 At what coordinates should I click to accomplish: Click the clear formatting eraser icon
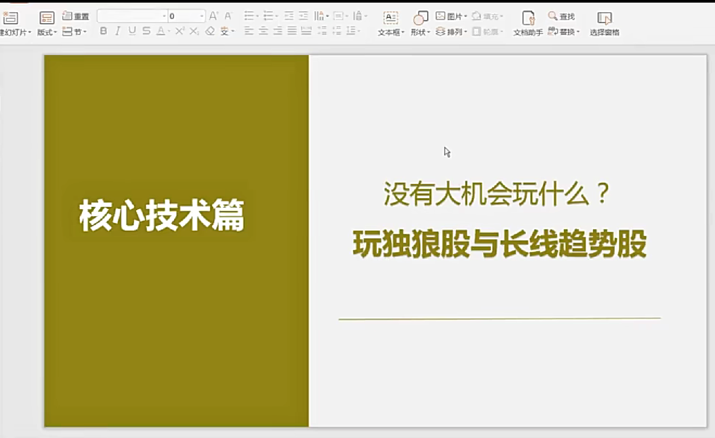[210, 31]
